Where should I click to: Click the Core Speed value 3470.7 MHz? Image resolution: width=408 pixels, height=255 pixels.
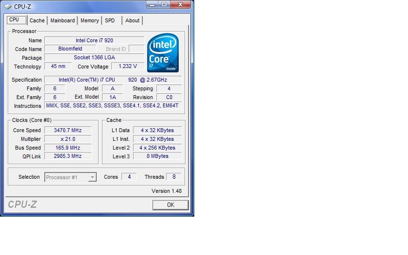(x=68, y=130)
